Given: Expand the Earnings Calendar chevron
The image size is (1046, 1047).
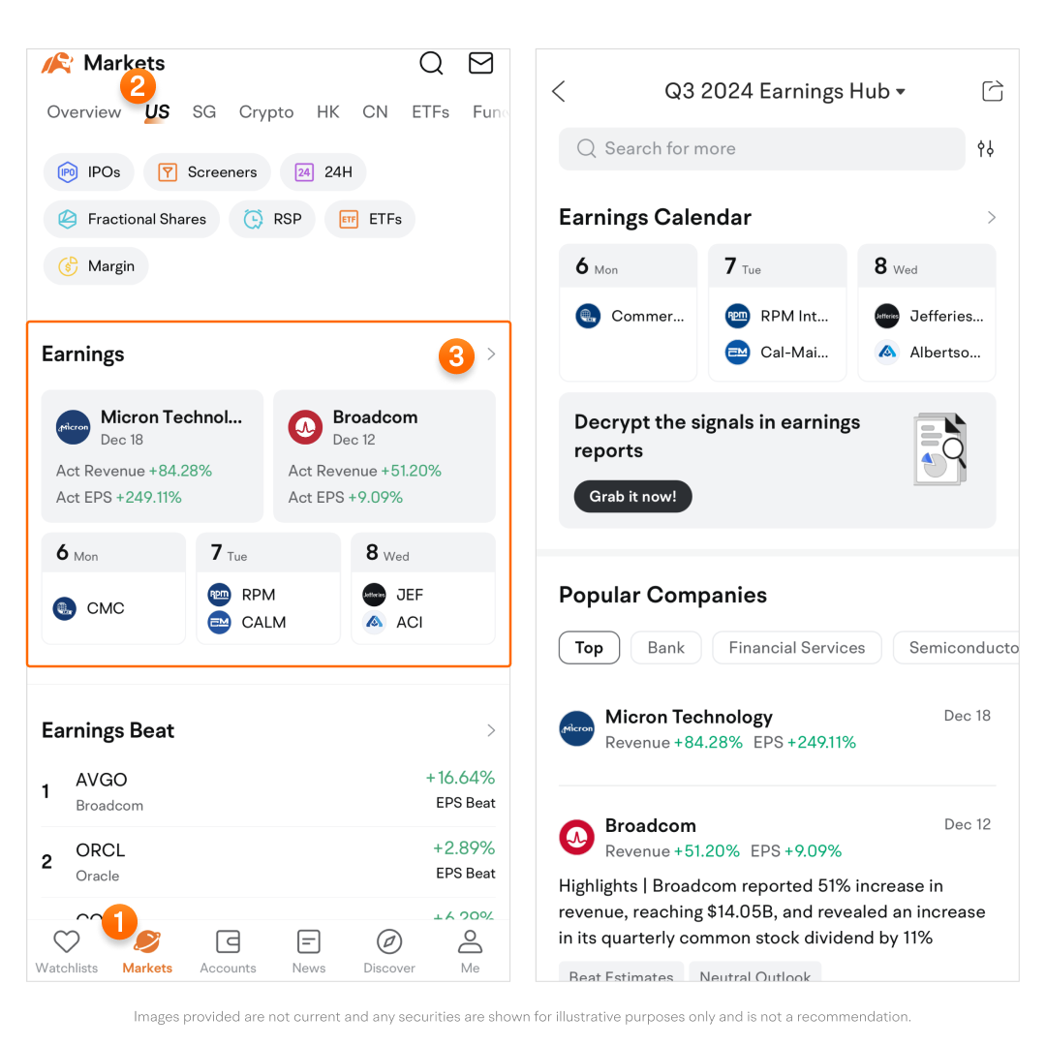Looking at the screenshot, I should tap(991, 218).
